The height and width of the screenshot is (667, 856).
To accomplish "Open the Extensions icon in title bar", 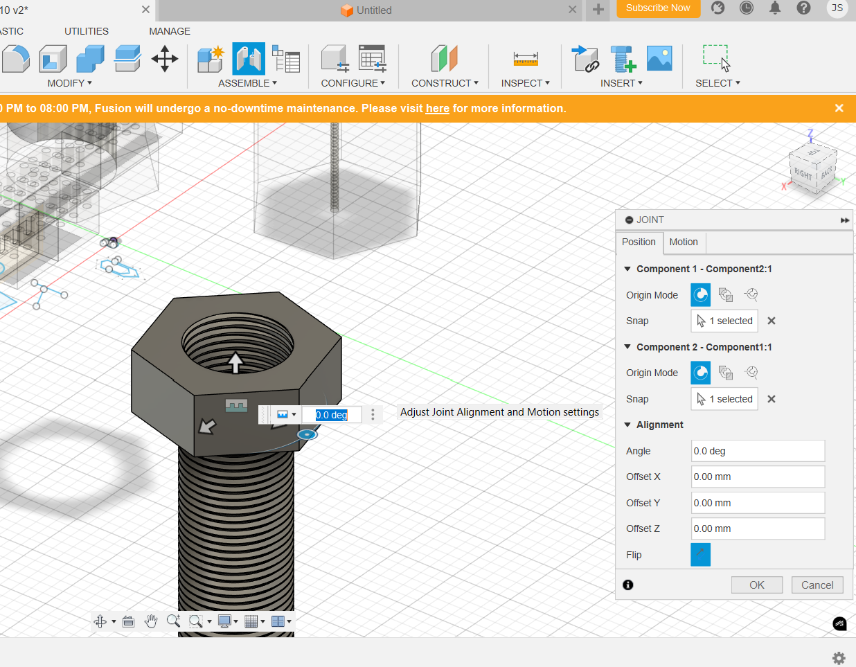I will (718, 8).
